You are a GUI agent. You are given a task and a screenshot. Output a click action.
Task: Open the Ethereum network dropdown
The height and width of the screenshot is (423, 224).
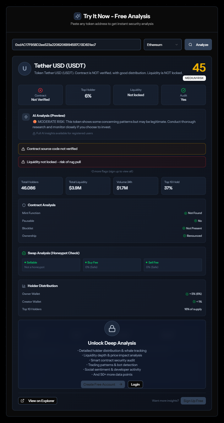[163, 45]
